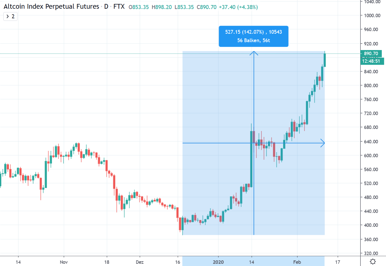Viewport: 386px width, 266px height.
Task: Open chart settings via the gear icon
Action: tap(373, 262)
